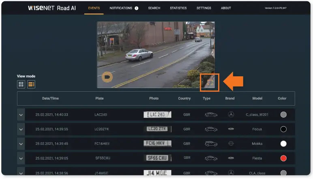This screenshot has height=179, width=313.
Task: Click the version number text
Action: (x=275, y=8)
